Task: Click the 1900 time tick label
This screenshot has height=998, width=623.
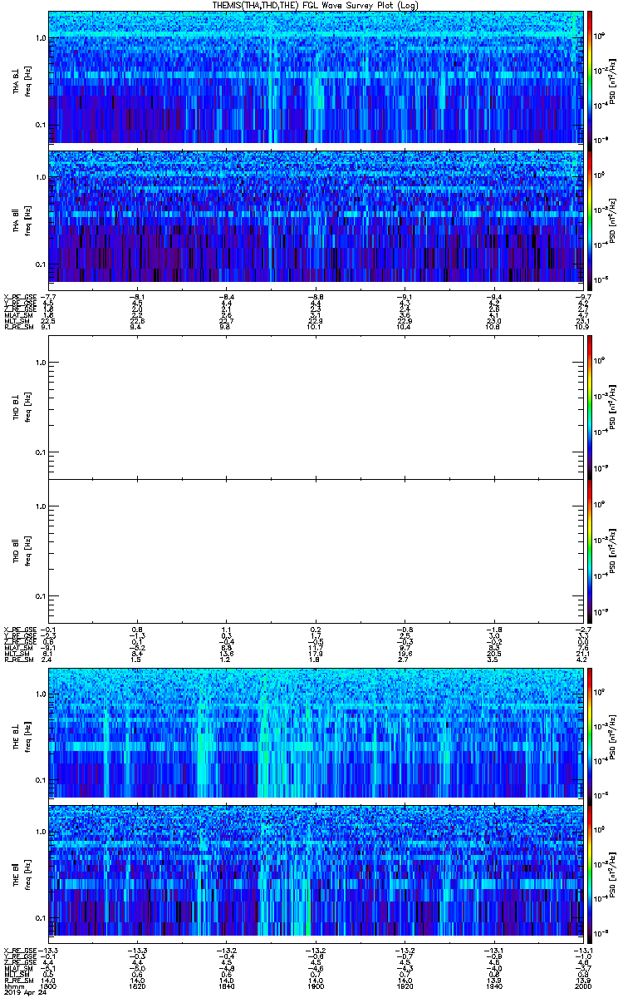Action: [316, 986]
